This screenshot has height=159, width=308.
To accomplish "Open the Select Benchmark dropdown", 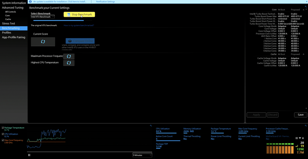I will [43, 17].
